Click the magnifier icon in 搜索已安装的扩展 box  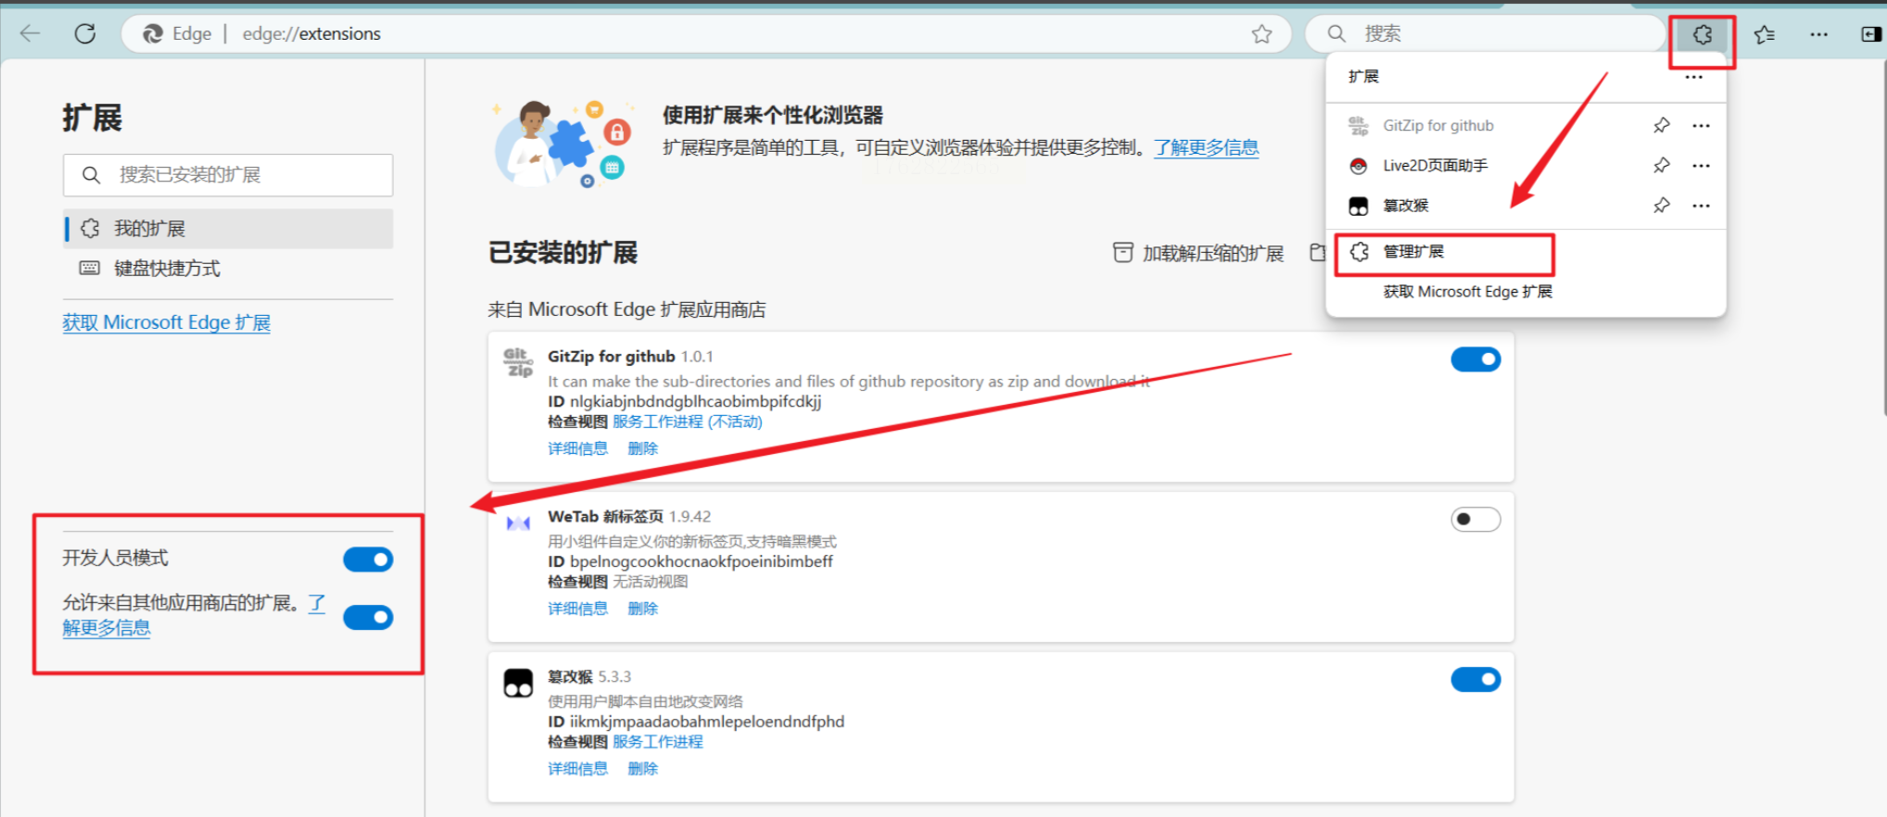[x=91, y=175]
